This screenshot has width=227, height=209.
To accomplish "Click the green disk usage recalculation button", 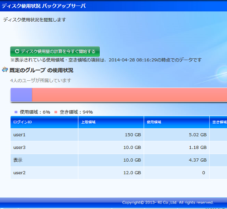I will (x=55, y=51).
